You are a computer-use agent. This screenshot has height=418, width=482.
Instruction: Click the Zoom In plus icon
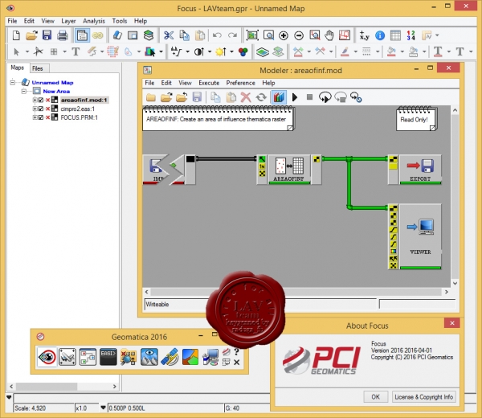pyautogui.click(x=283, y=35)
